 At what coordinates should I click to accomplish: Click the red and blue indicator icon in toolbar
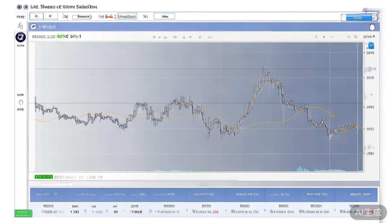[x=109, y=17]
